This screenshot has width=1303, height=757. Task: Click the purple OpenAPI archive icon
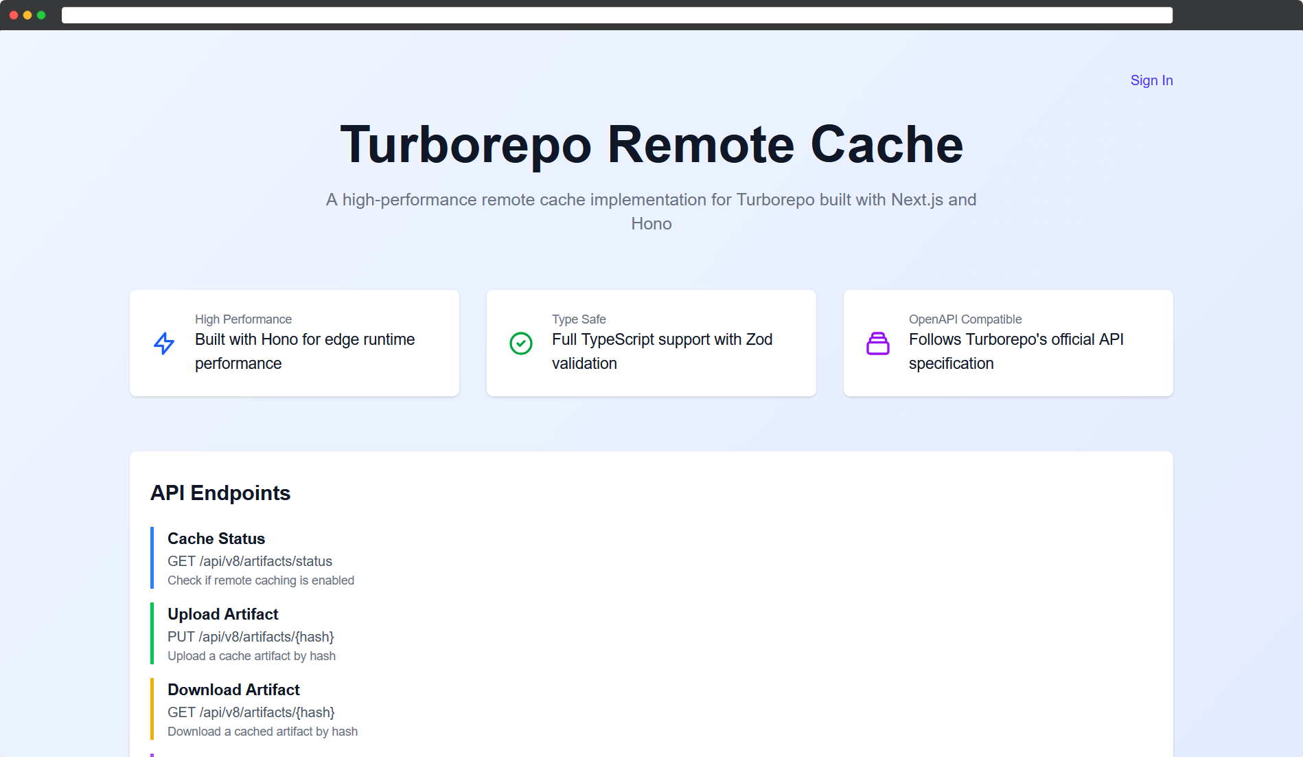click(x=878, y=343)
